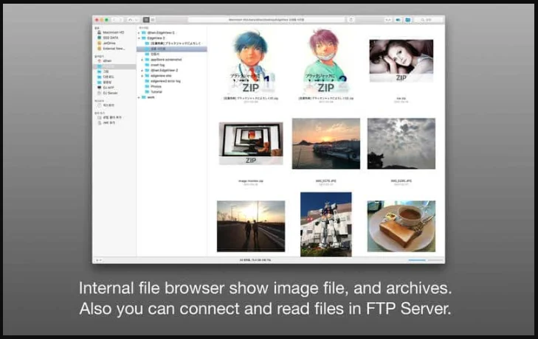The image size is (538, 339).
Task: Switch to the dark list view button
Action: pyautogui.click(x=146, y=20)
